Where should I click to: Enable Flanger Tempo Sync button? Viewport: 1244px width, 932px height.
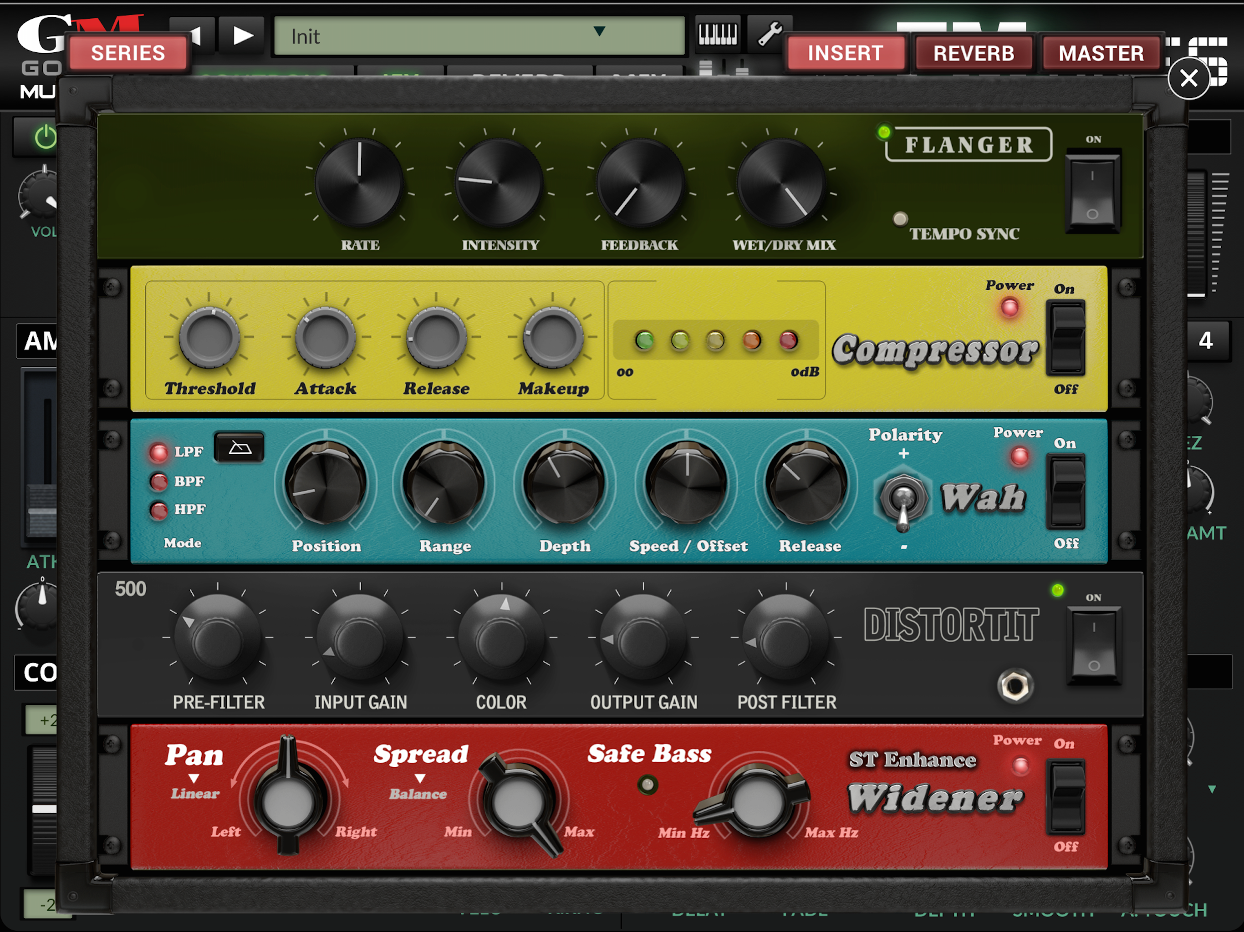click(x=900, y=219)
